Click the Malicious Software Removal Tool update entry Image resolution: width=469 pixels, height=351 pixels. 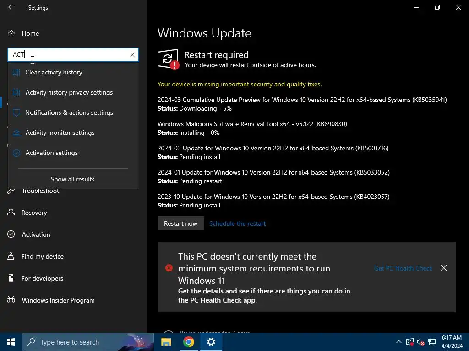(x=252, y=124)
